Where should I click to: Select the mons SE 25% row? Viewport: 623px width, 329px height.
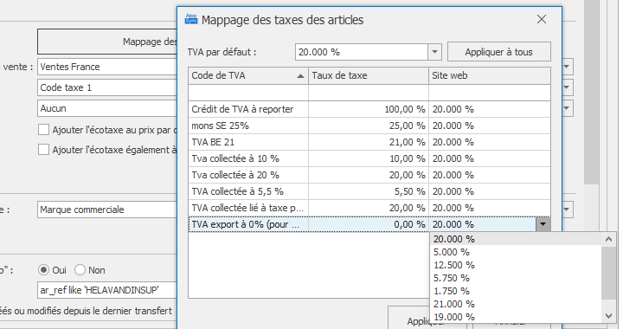pos(369,126)
